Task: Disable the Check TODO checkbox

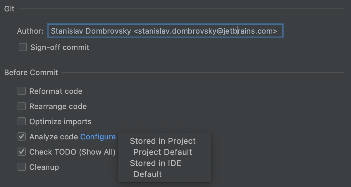Action: click(22, 152)
